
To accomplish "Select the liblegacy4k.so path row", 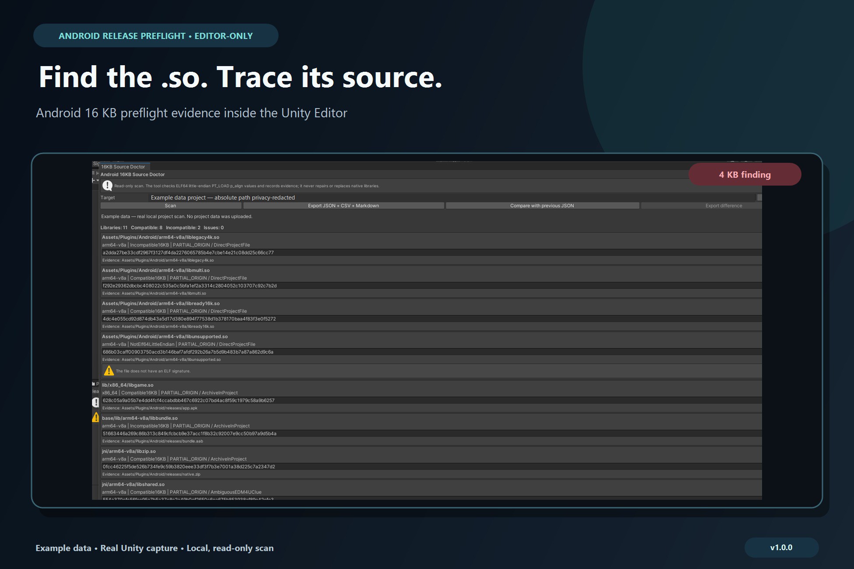I will (161, 237).
